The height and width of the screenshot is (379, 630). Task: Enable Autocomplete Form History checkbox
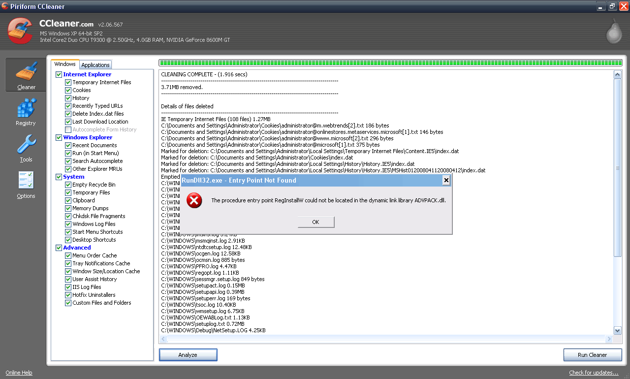tap(68, 129)
